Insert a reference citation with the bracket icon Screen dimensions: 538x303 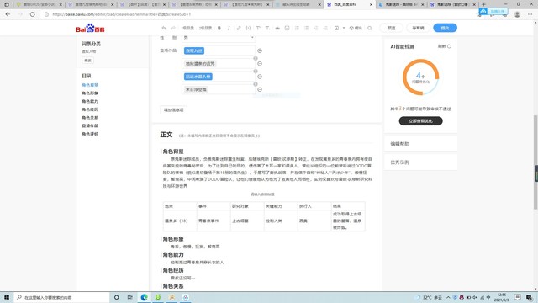[248, 28]
